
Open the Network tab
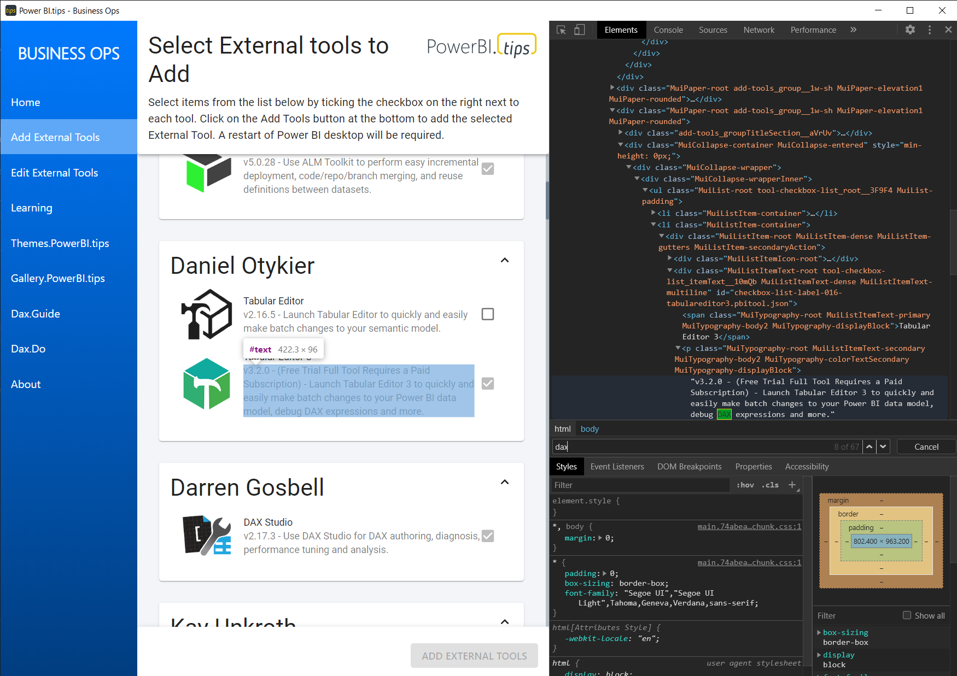point(759,30)
